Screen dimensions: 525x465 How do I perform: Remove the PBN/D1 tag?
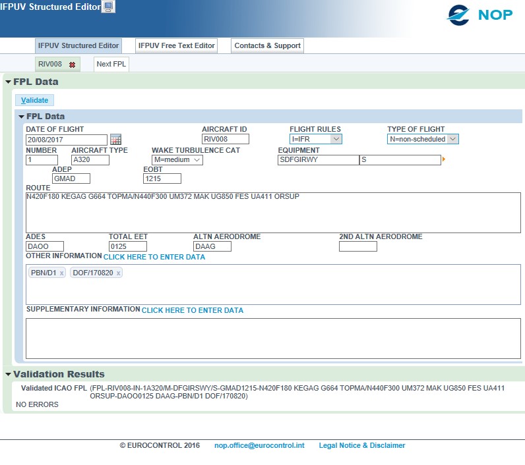tap(61, 273)
